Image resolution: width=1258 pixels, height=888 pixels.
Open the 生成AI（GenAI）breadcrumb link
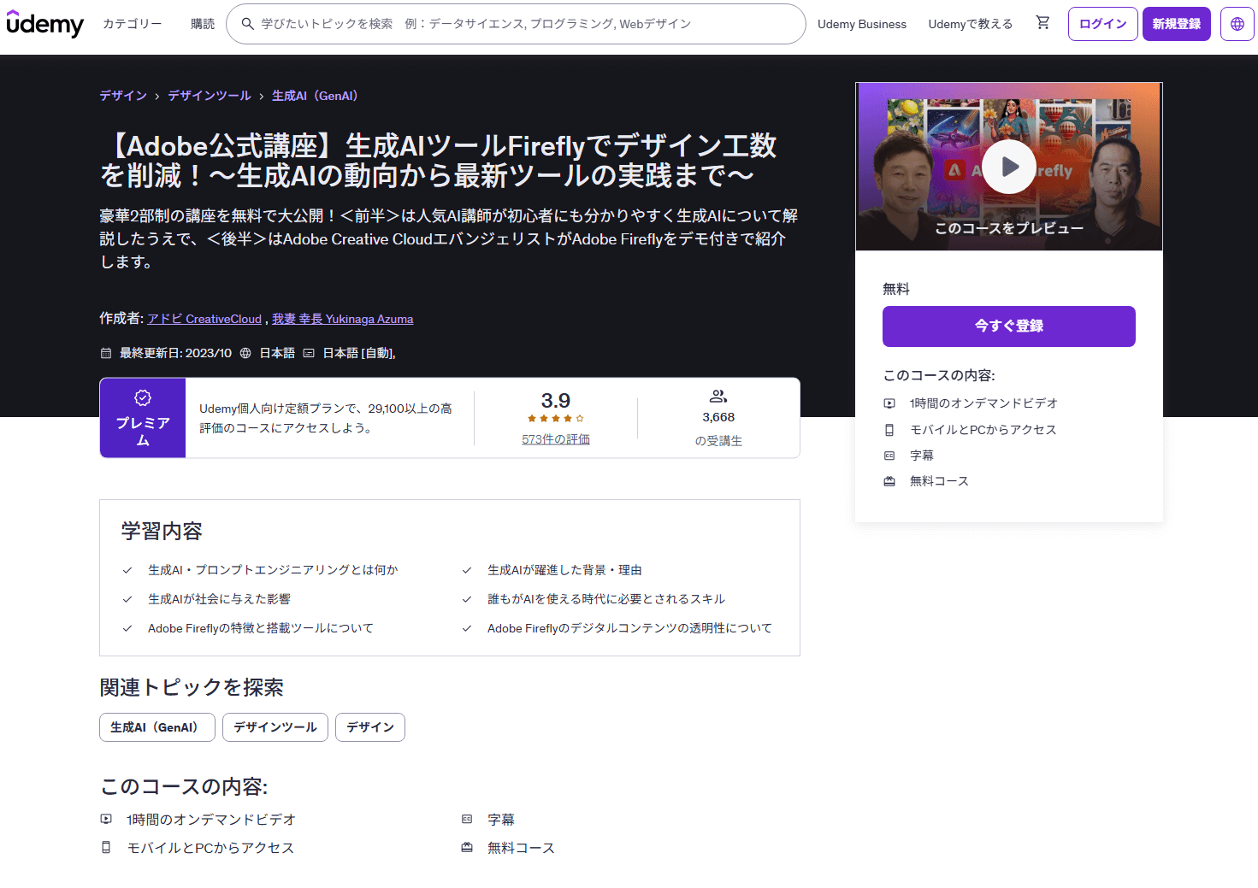pos(315,96)
